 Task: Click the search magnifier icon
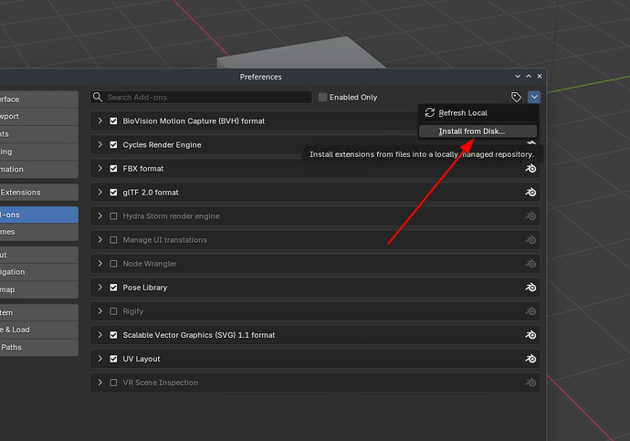(98, 97)
